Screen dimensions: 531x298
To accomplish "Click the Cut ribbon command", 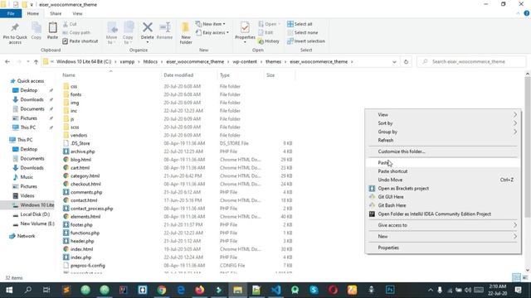I will tap(70, 24).
